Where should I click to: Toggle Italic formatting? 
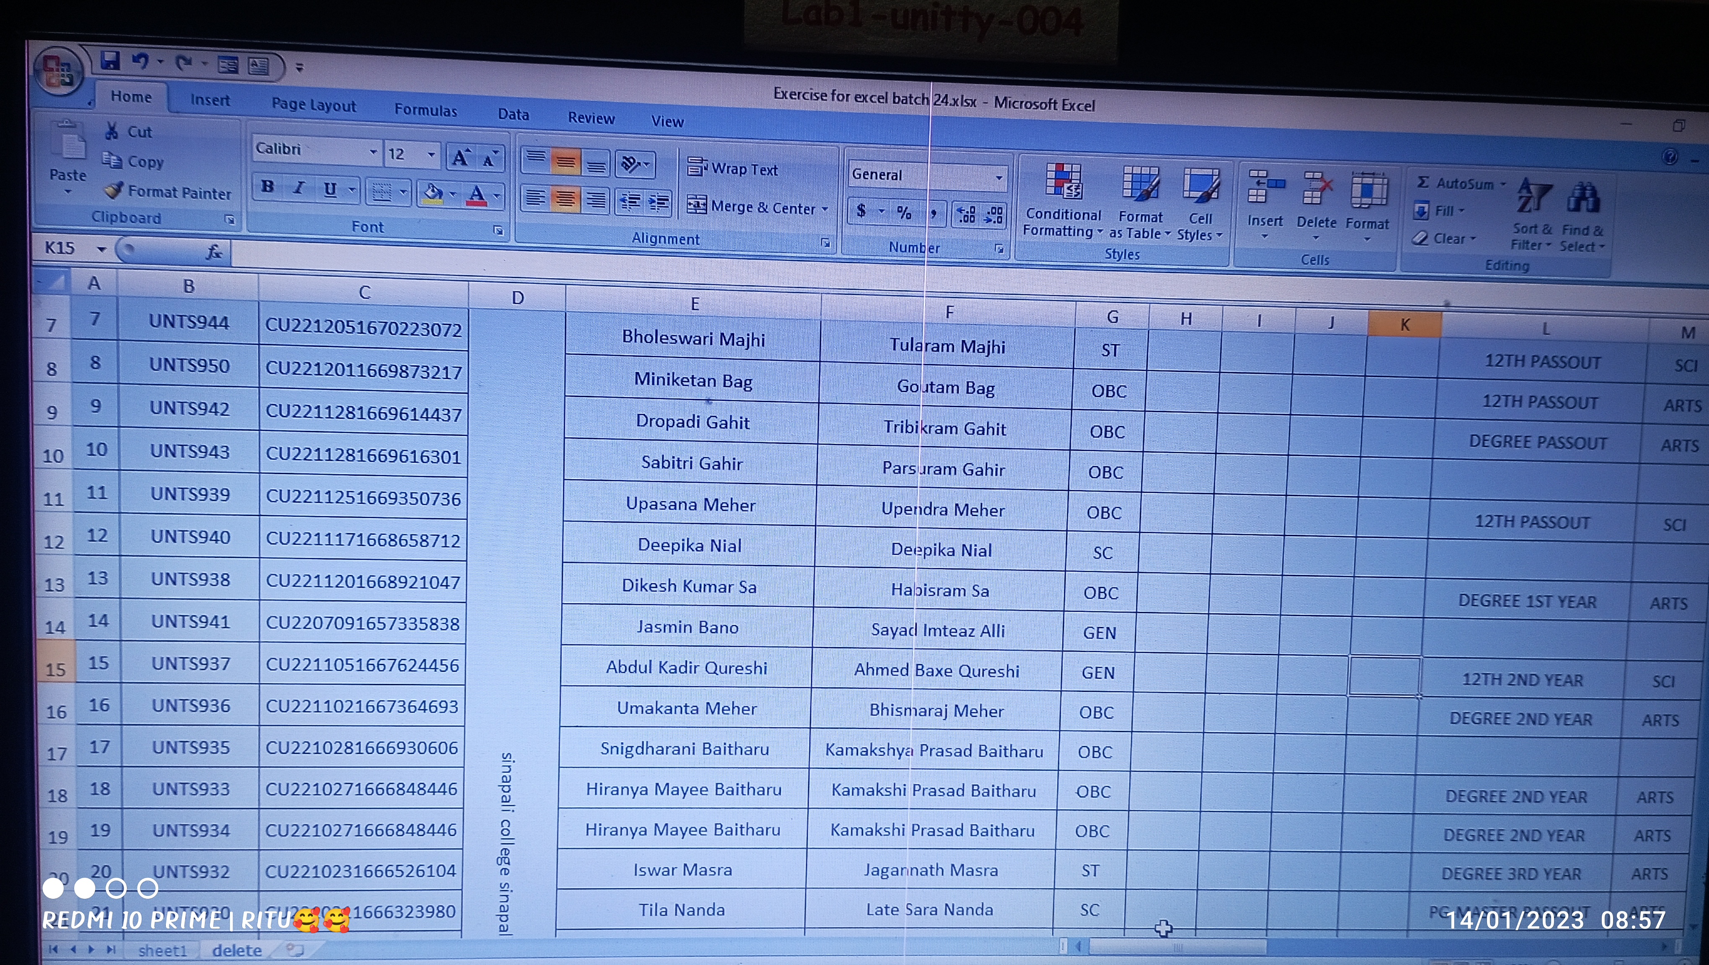pyautogui.click(x=299, y=188)
